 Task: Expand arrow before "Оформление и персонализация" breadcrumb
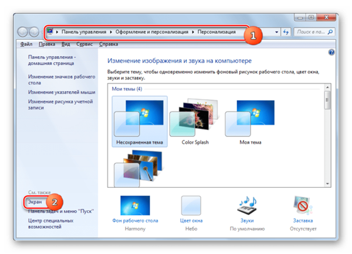[111, 32]
